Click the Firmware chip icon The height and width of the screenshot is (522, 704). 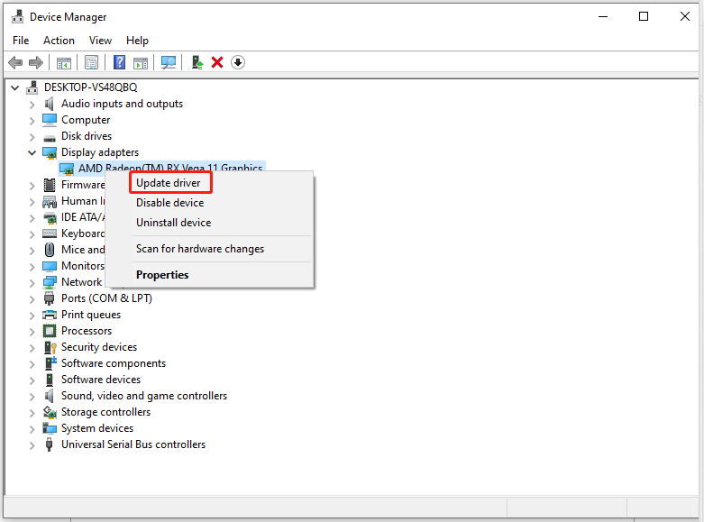pyautogui.click(x=50, y=185)
